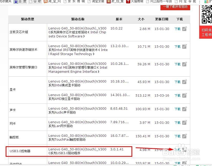Screen dimensions: 212x166
Task: Open the JD mall bookmark
Action: pyautogui.click(x=74, y=2)
